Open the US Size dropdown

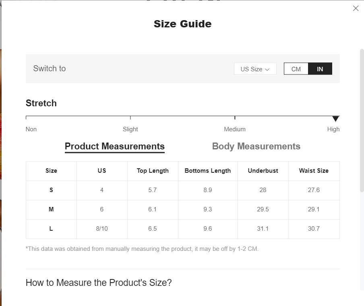[x=255, y=69]
